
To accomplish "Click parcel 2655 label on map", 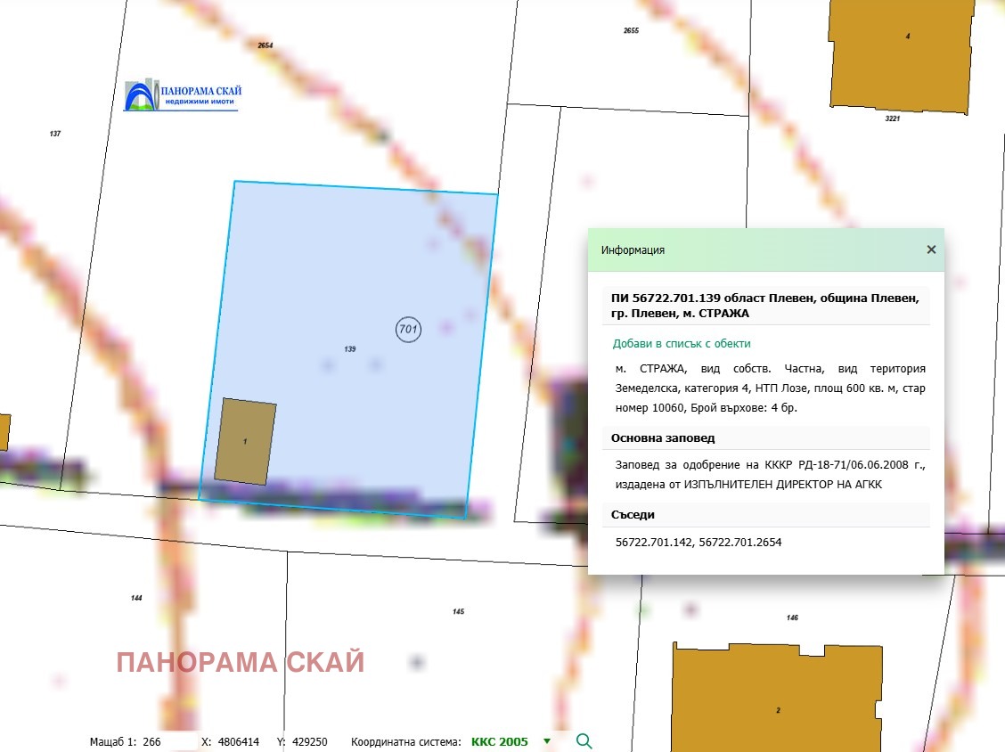I will click(631, 30).
